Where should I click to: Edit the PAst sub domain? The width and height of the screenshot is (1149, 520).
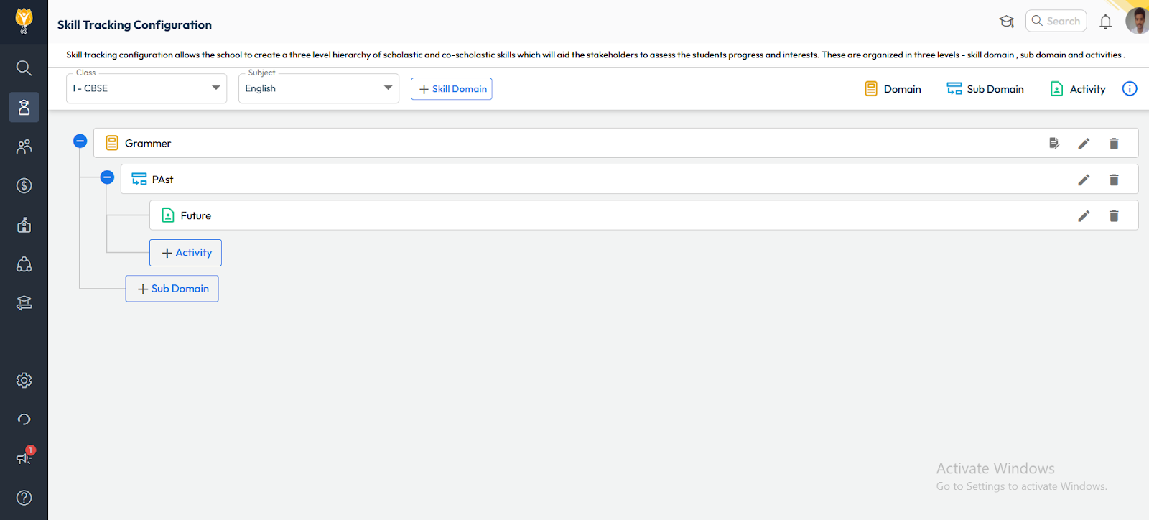tap(1084, 180)
